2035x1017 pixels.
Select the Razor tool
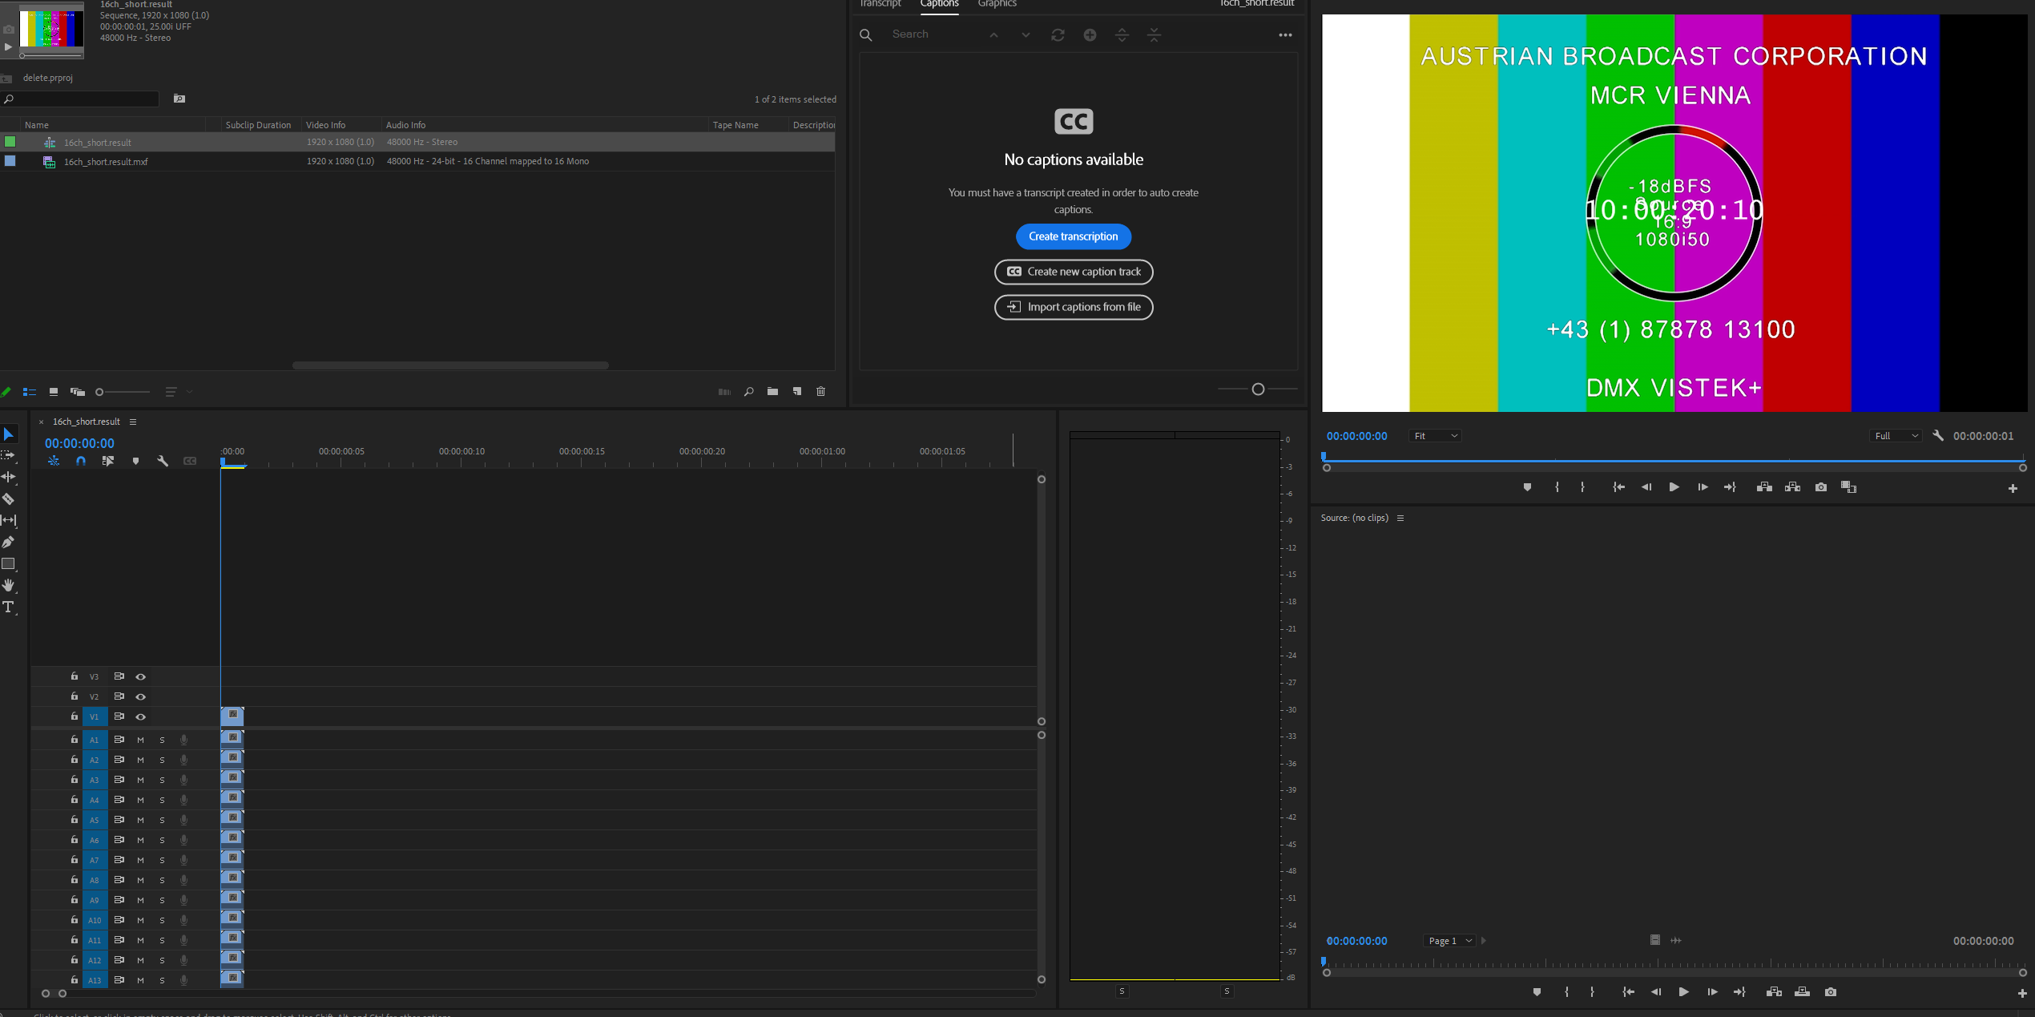pos(9,498)
